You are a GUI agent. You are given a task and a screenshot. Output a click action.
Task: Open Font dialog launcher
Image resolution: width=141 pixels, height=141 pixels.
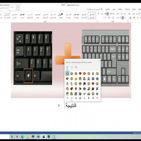pos(128,21)
